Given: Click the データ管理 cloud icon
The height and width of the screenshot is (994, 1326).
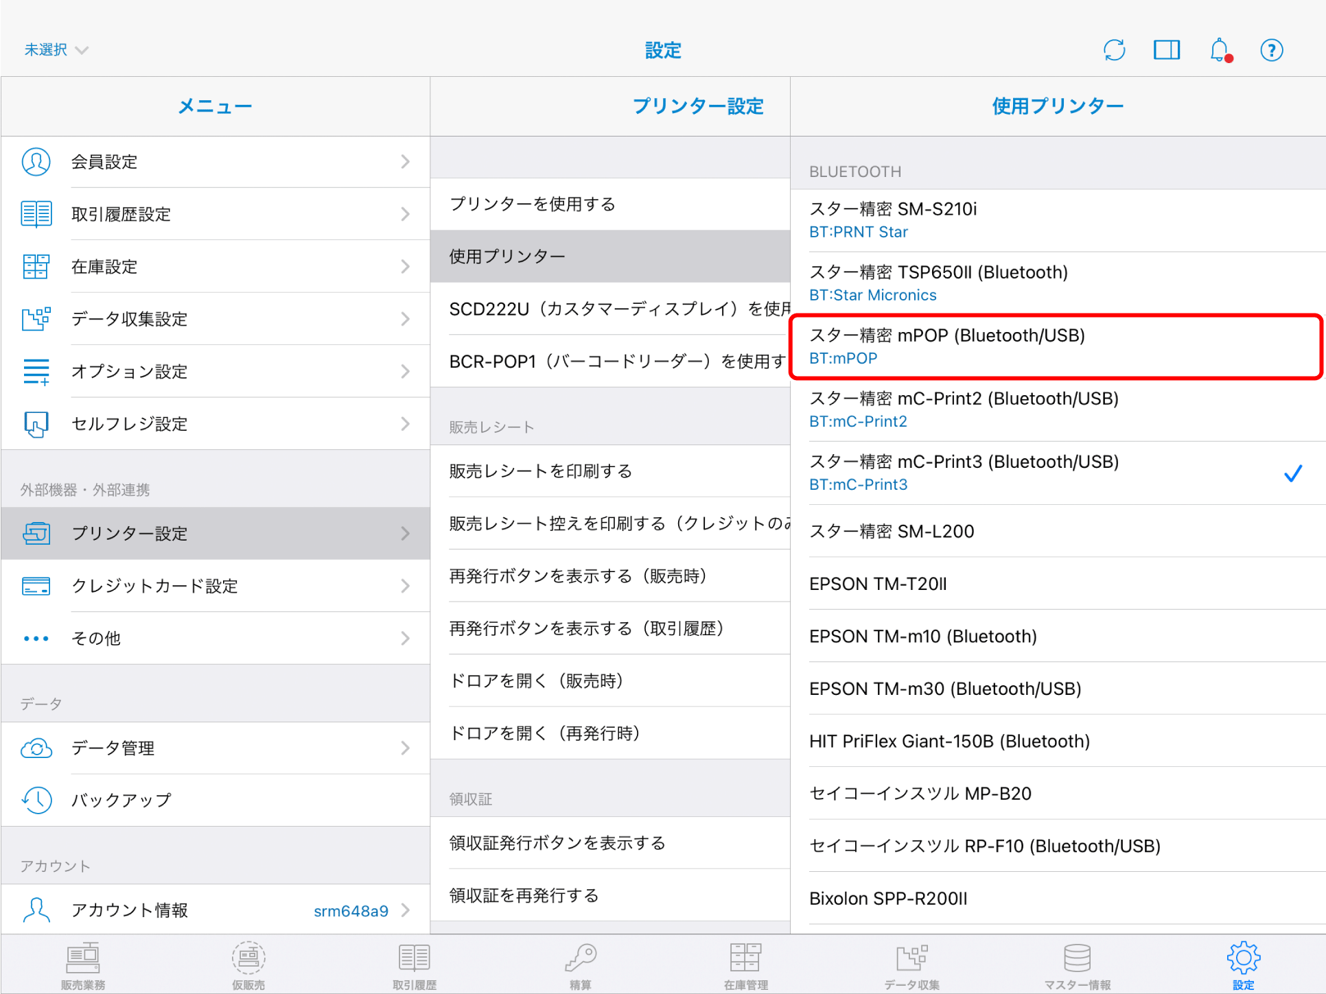Looking at the screenshot, I should [x=36, y=748].
